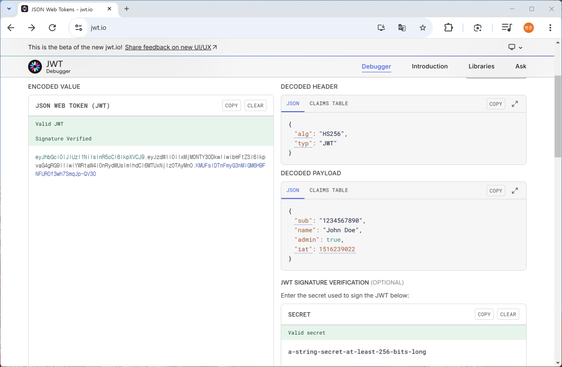562x367 pixels.
Task: Open the Libraries nav item
Action: (x=482, y=66)
